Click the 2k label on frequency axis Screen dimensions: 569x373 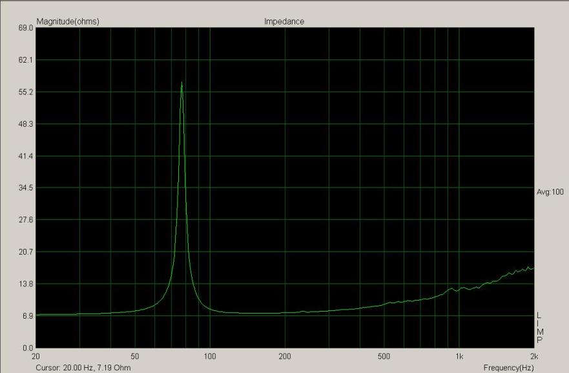pyautogui.click(x=533, y=356)
